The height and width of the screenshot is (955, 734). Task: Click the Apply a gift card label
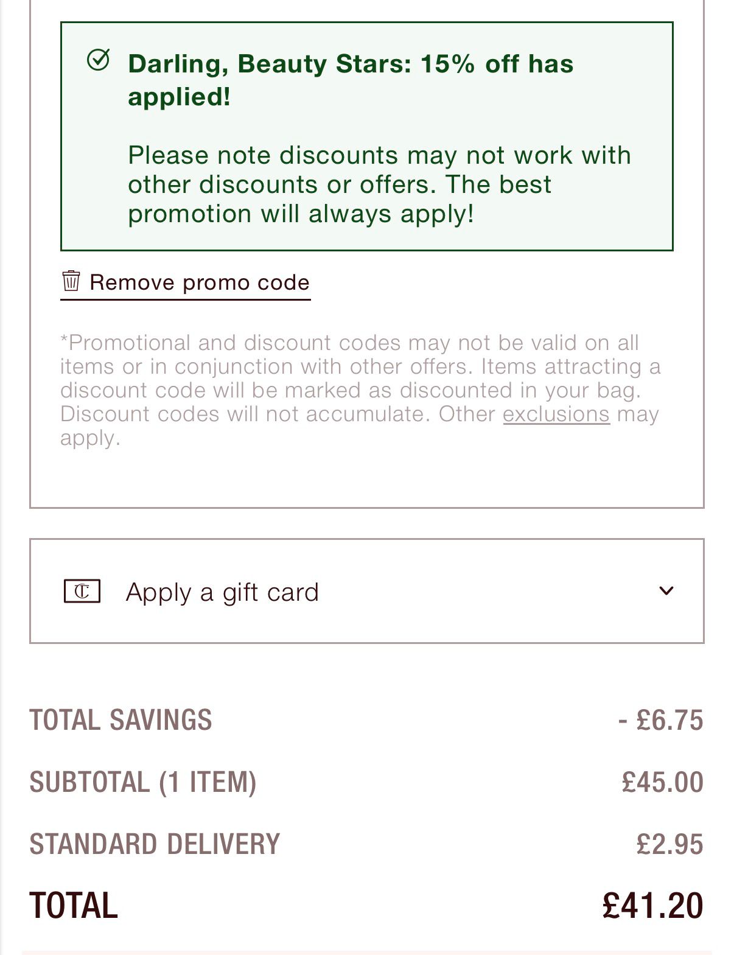[x=222, y=591]
